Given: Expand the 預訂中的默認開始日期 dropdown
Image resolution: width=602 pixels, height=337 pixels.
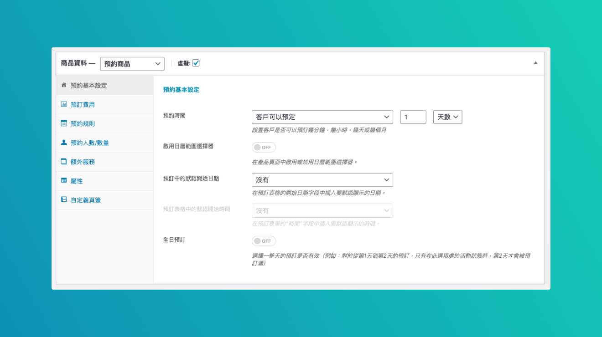Looking at the screenshot, I should click(322, 180).
